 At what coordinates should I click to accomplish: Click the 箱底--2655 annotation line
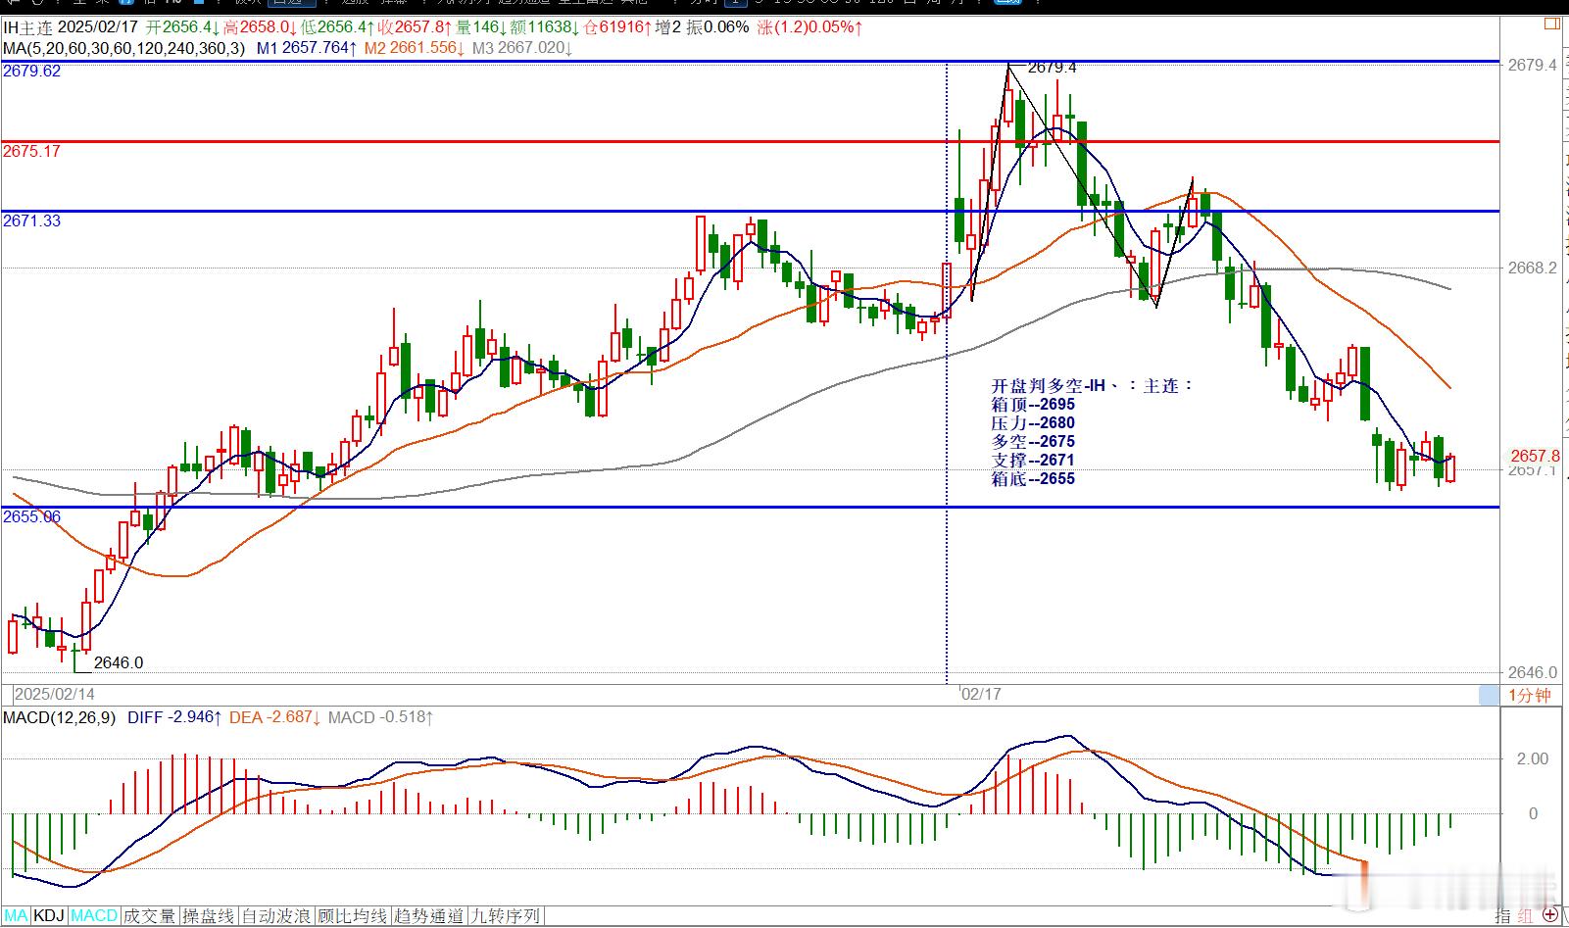[1033, 479]
